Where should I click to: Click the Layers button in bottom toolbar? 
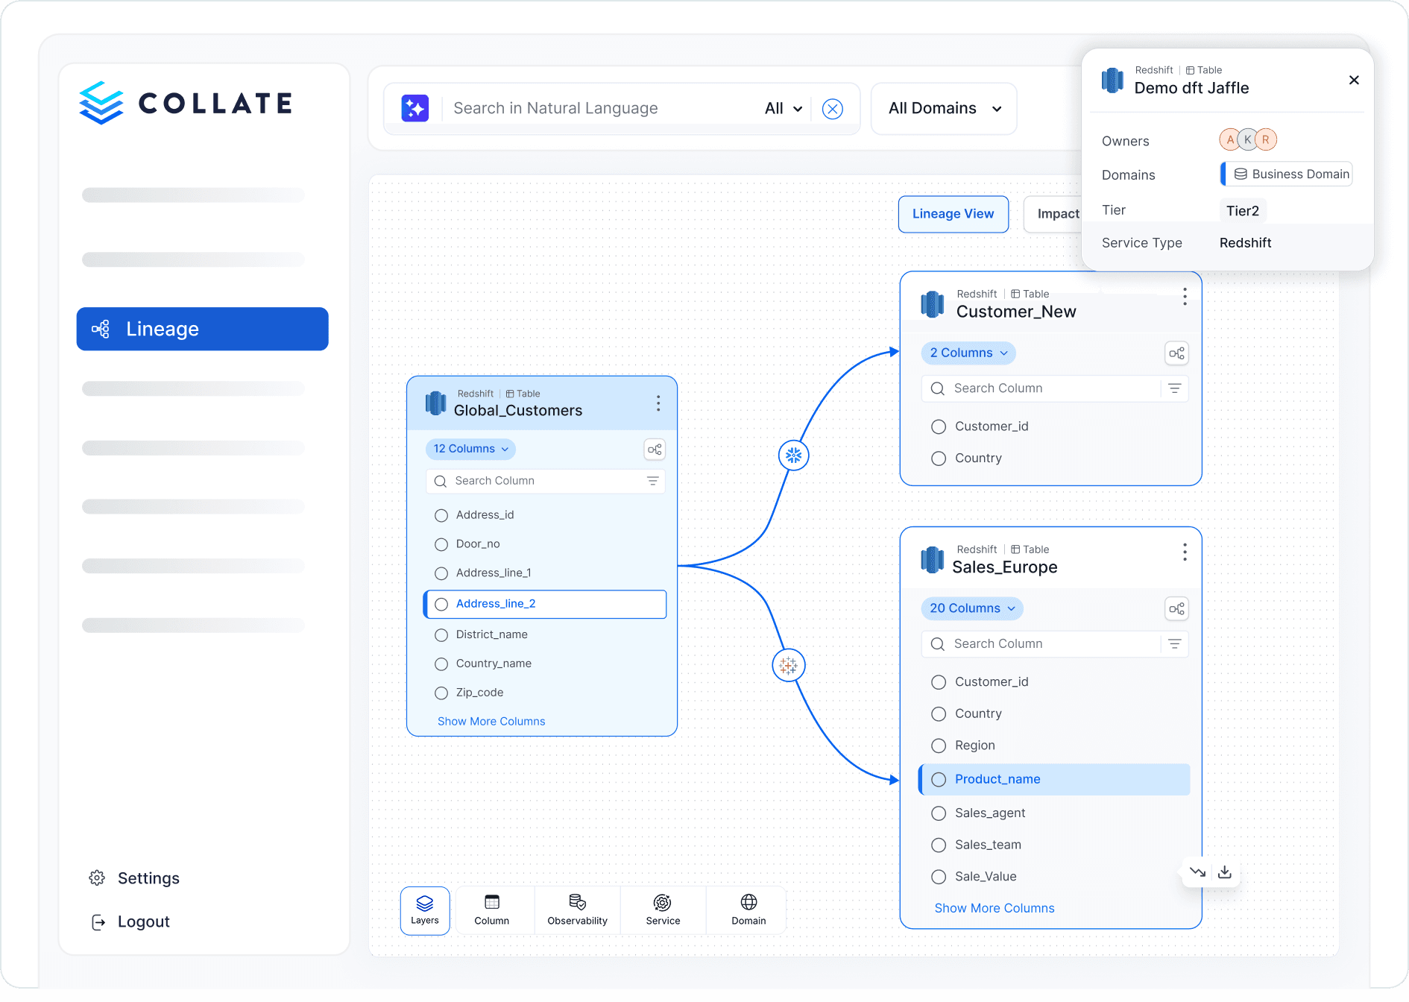pos(425,910)
